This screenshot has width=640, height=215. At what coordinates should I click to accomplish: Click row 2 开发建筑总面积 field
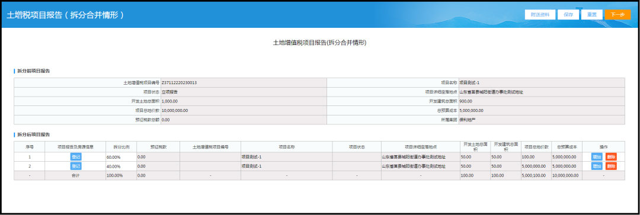(x=505, y=166)
